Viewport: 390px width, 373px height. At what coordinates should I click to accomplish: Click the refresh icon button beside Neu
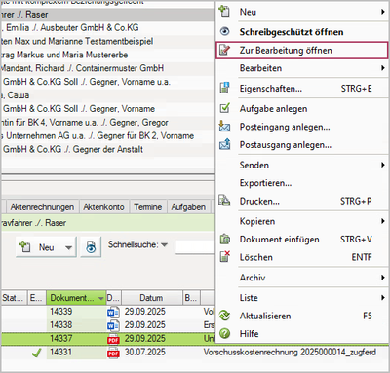tap(91, 247)
